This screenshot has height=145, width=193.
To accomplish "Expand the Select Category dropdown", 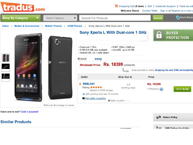I will coord(60,18).
